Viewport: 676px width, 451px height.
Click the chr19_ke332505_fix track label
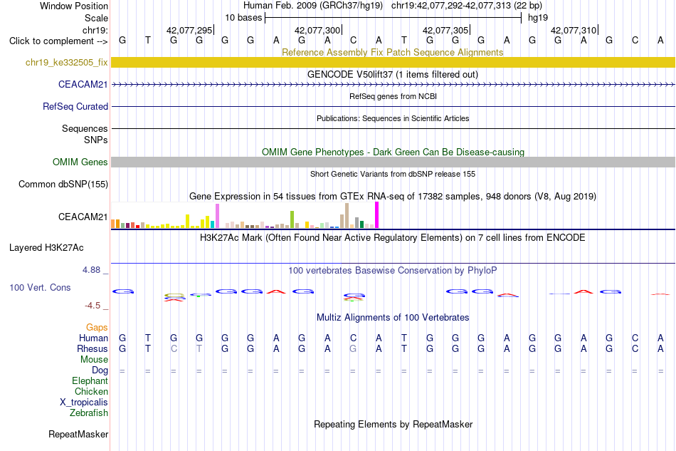click(66, 62)
